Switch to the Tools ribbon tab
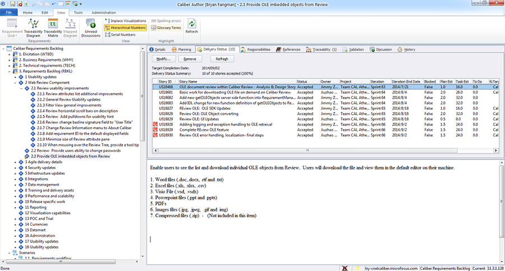 click(x=78, y=12)
